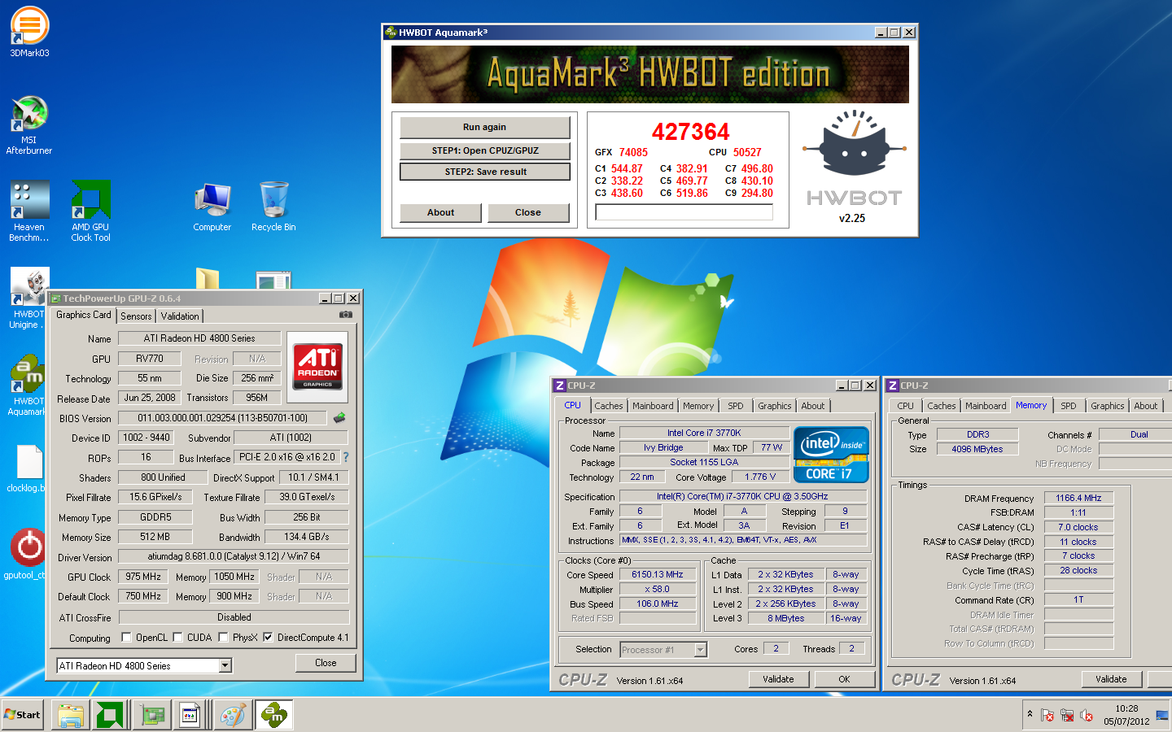Enable the CUDA checkbox in GPU-Z
1172x732 pixels.
(177, 638)
